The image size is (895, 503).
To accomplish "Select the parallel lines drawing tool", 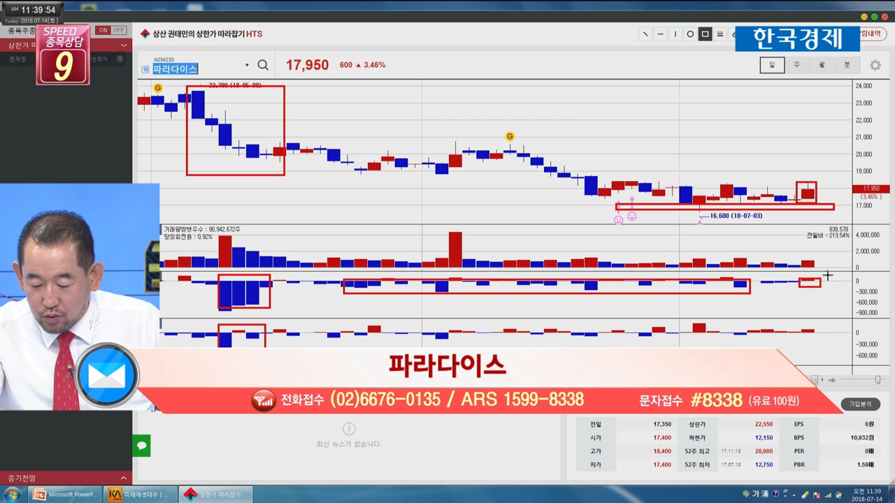I will 720,34.
